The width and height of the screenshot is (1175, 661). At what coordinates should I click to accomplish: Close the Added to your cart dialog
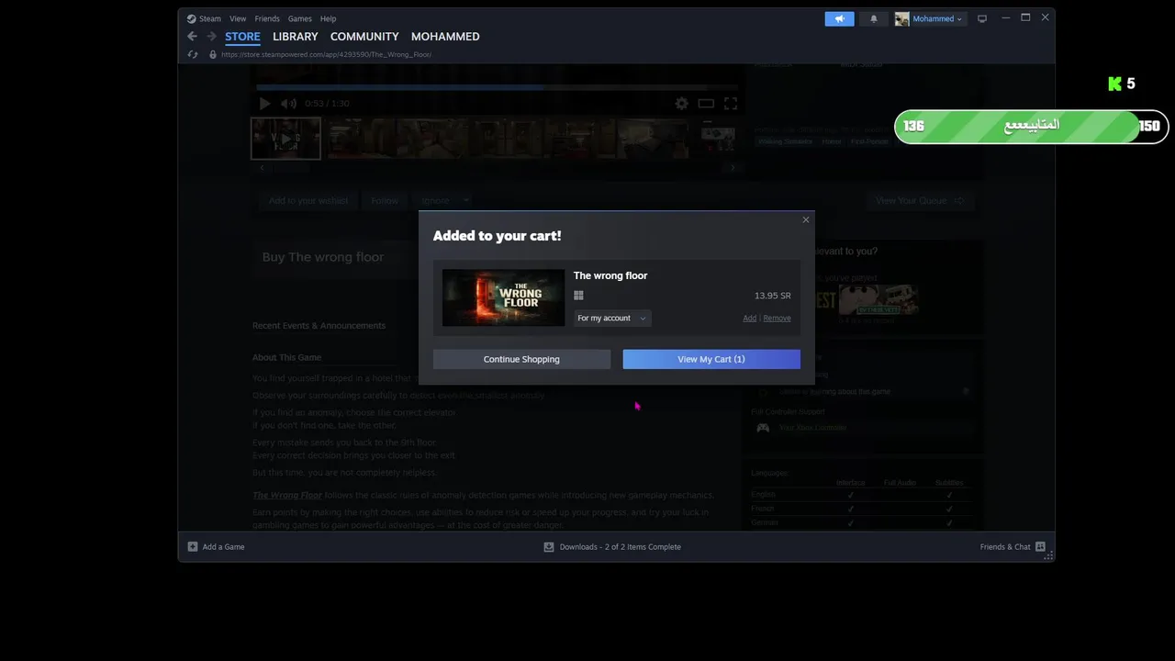[806, 219]
